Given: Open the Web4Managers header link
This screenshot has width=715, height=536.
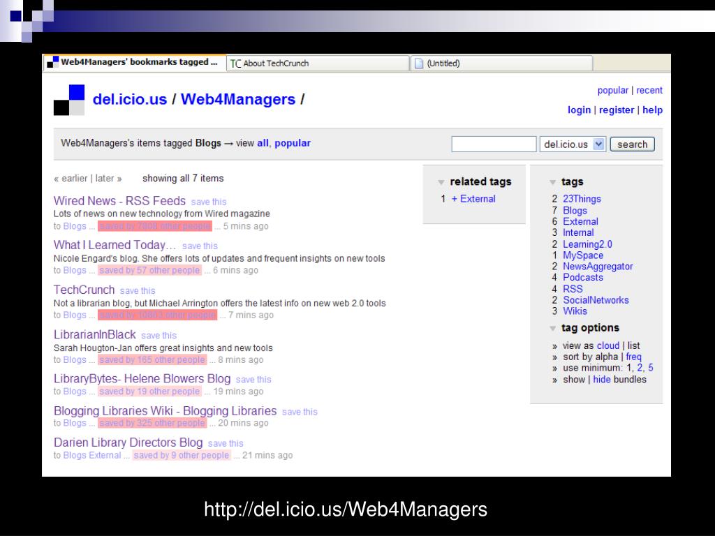Looking at the screenshot, I should 238,99.
